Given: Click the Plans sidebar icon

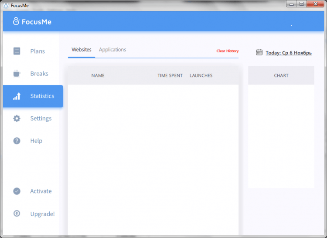Looking at the screenshot, I should coord(17,51).
